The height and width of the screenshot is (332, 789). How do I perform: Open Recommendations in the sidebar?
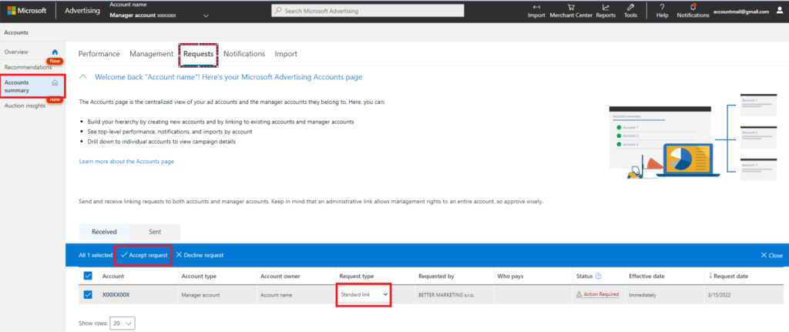[29, 67]
